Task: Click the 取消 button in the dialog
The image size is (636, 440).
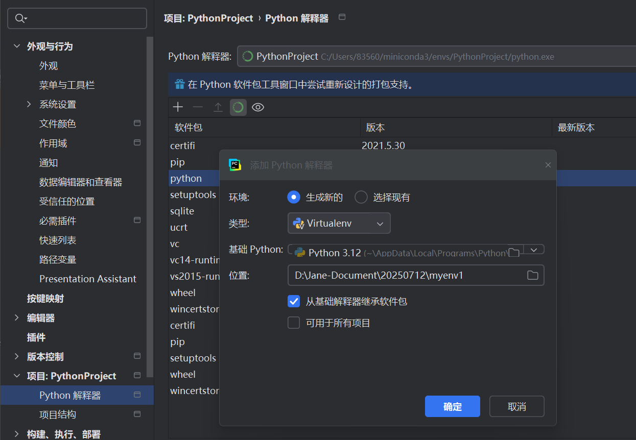Action: (x=516, y=406)
